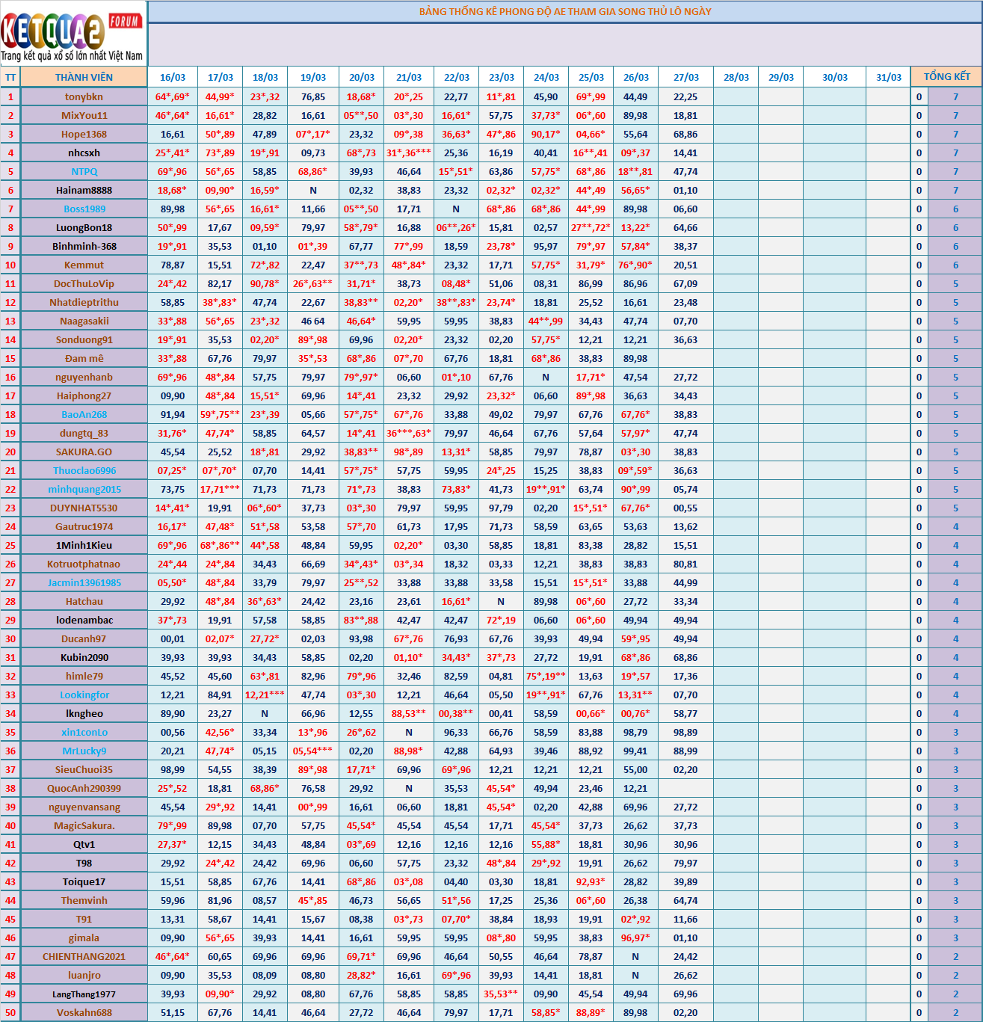Select member LuongBon18
983x1022 pixels.
pos(84,227)
